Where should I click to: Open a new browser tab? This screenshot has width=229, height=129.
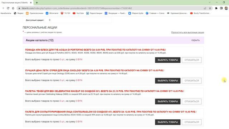[37, 3]
